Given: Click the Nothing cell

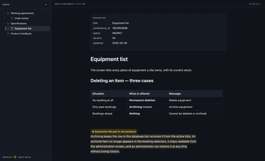Looking at the screenshot, I should [x=147, y=114].
